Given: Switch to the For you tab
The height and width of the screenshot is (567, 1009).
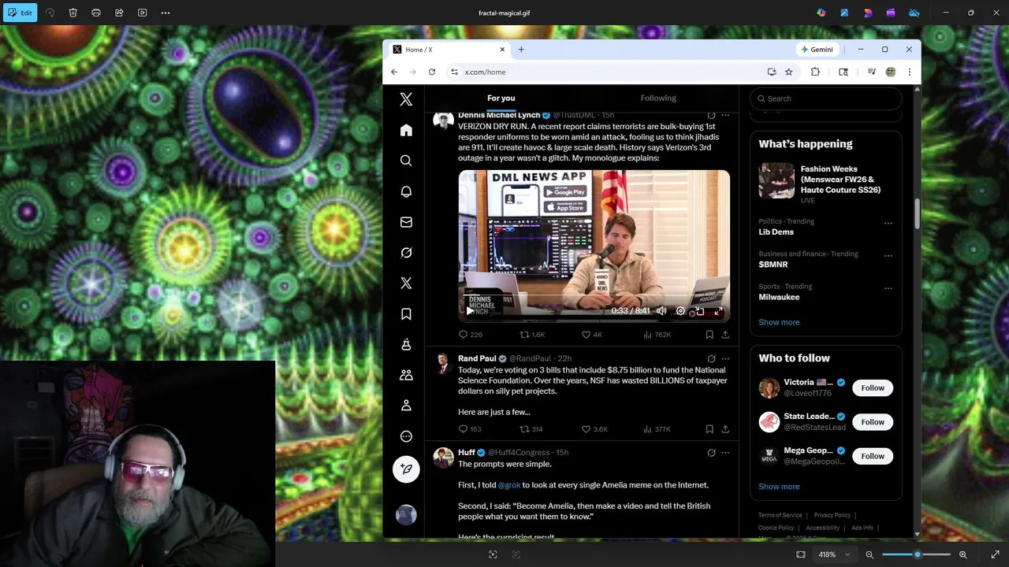Looking at the screenshot, I should coord(501,98).
